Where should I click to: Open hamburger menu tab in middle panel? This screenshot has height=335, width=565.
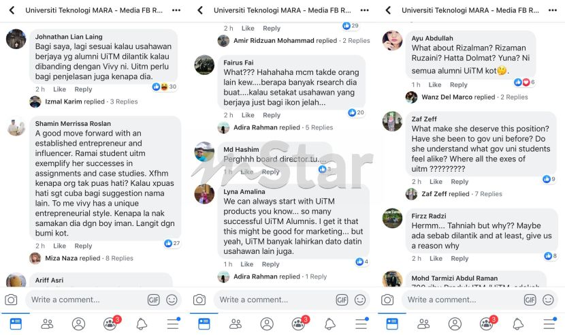coord(361,324)
